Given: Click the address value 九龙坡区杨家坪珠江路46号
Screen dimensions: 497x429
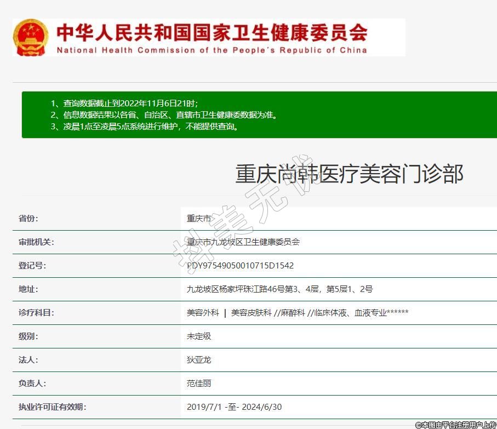Looking at the screenshot, I should (279, 289).
